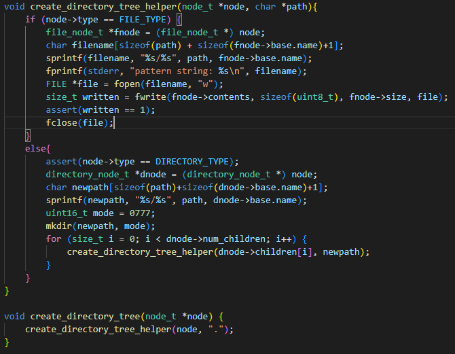Click the FILE_TYPE constant
The height and width of the screenshot is (354, 455).
point(145,20)
